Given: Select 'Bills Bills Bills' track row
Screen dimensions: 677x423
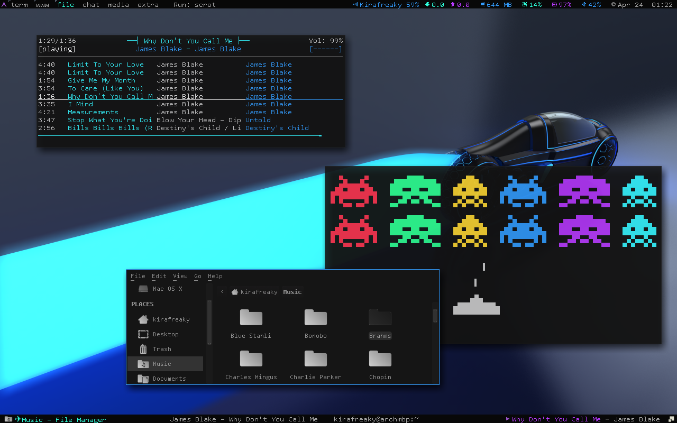Looking at the screenshot, I should [x=190, y=128].
